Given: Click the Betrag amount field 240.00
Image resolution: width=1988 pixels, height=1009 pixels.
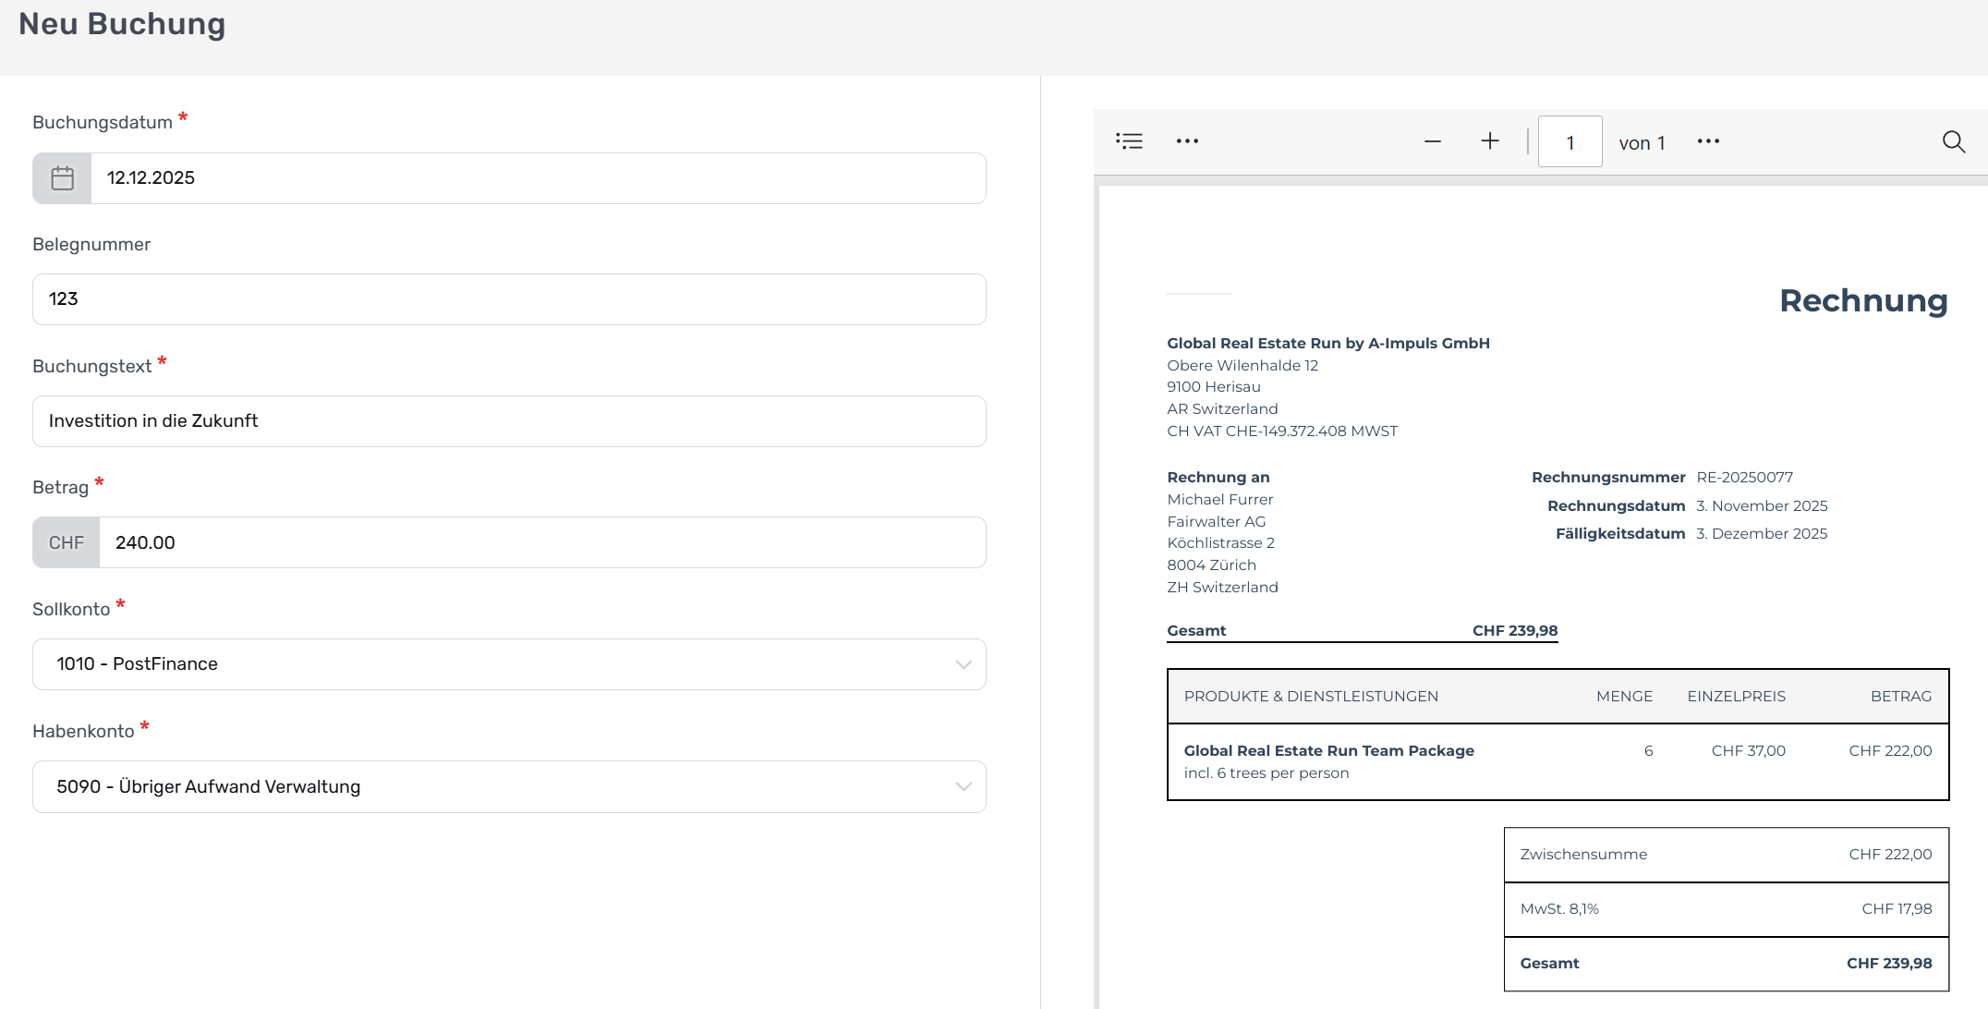Looking at the screenshot, I should click(x=540, y=542).
